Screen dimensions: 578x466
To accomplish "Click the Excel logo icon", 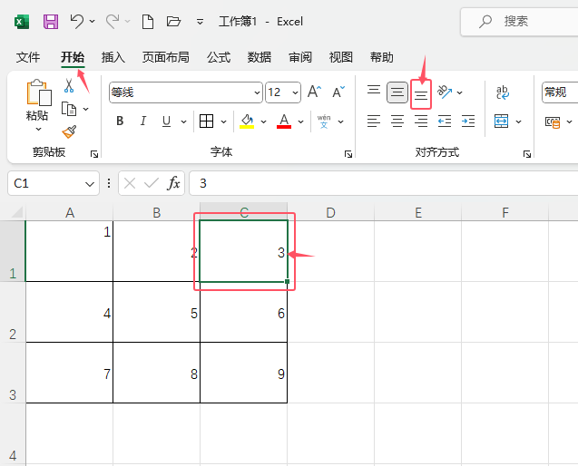I will point(22,22).
